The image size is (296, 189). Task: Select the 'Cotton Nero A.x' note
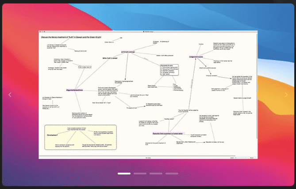pyautogui.click(x=109, y=42)
